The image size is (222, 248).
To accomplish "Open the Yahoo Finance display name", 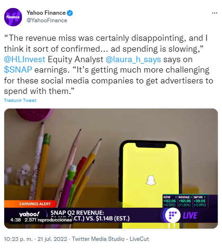I will tap(46, 13).
